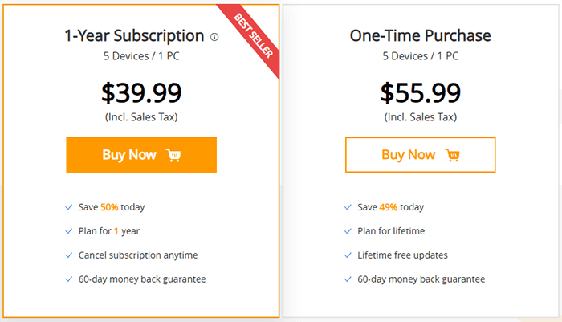562x322 pixels.
Task: Click the cart icon in the outlined Buy Now button
Action: point(452,155)
